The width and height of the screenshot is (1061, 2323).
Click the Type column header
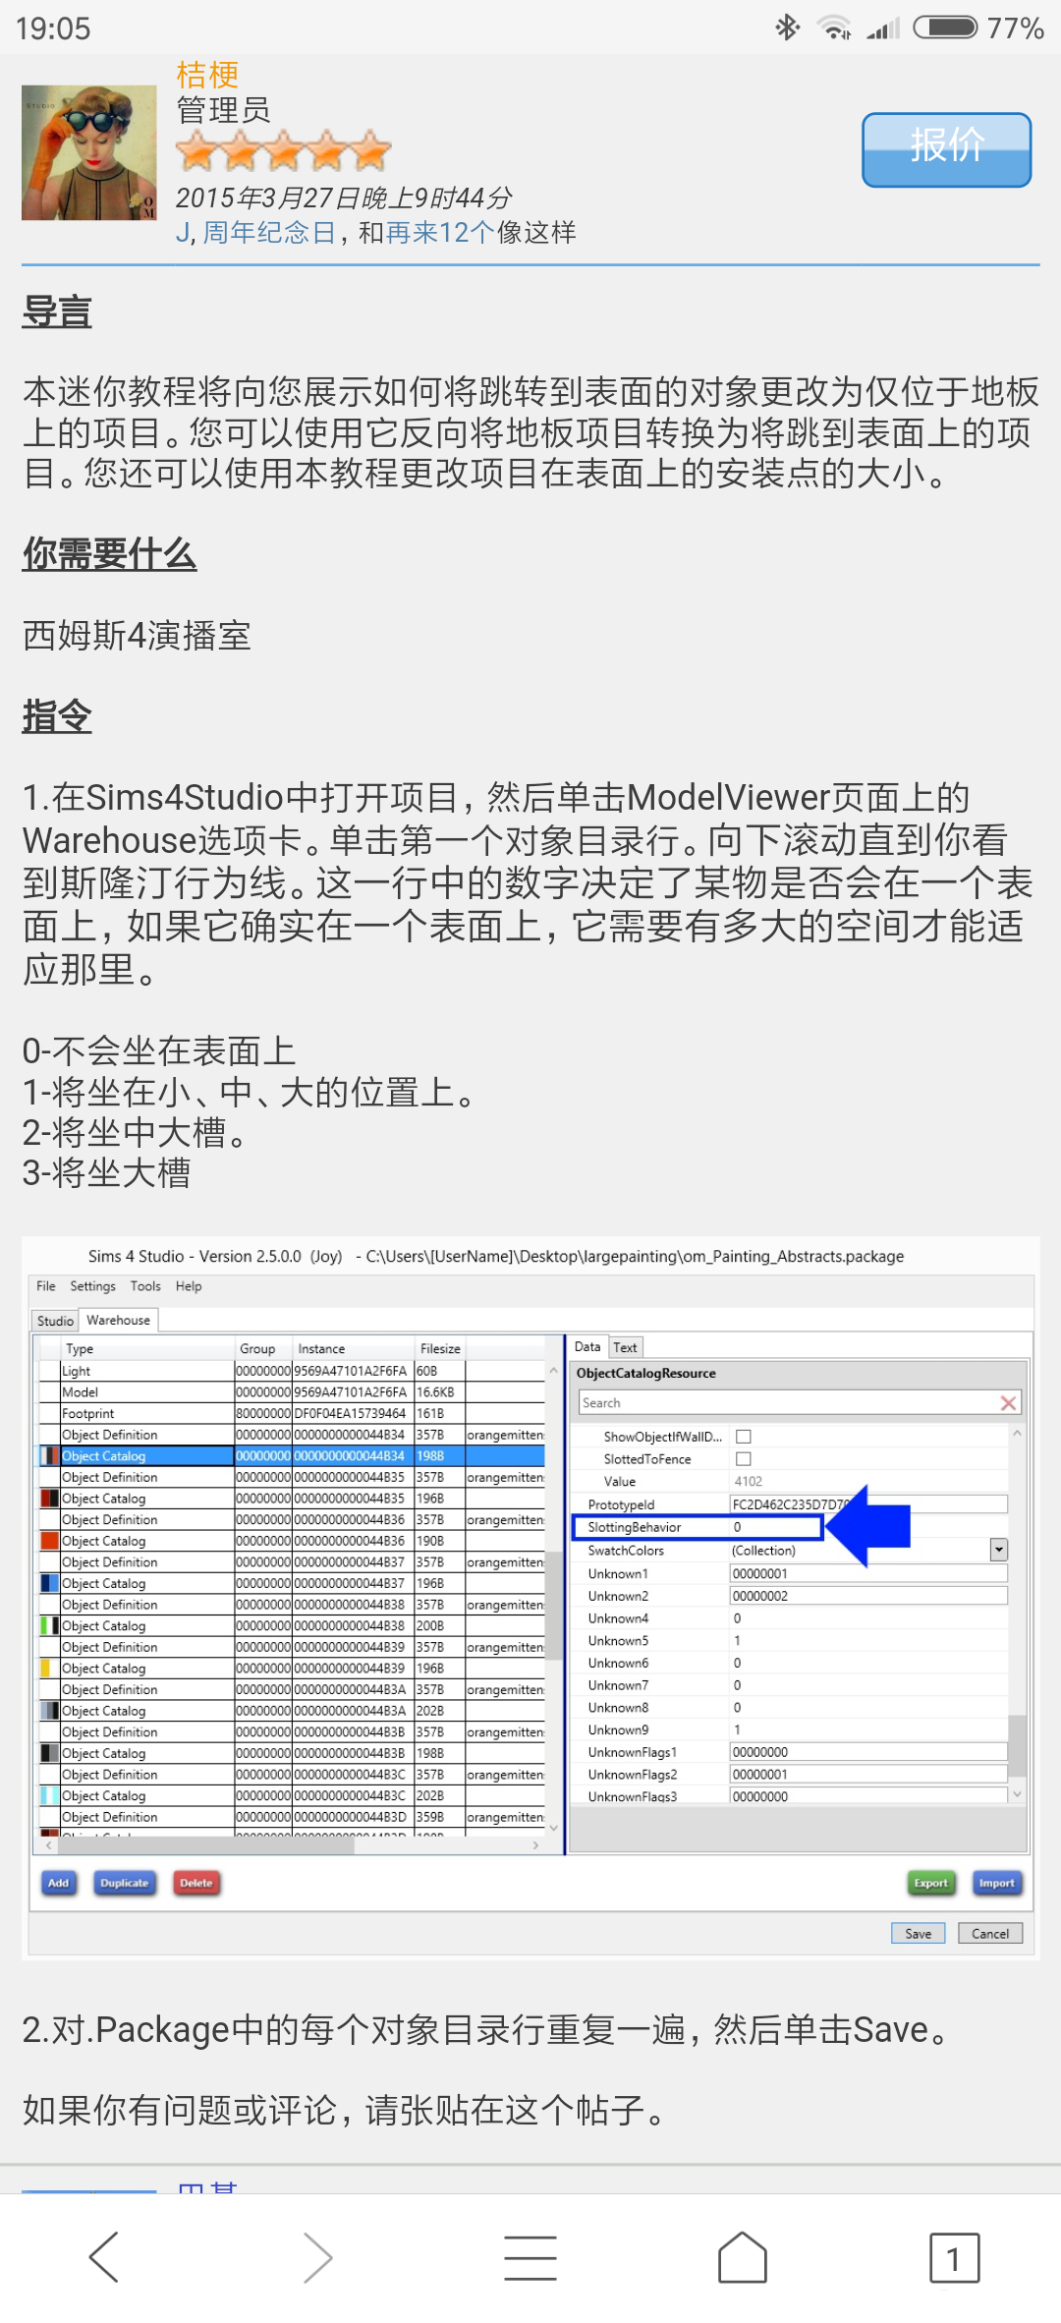point(147,1348)
